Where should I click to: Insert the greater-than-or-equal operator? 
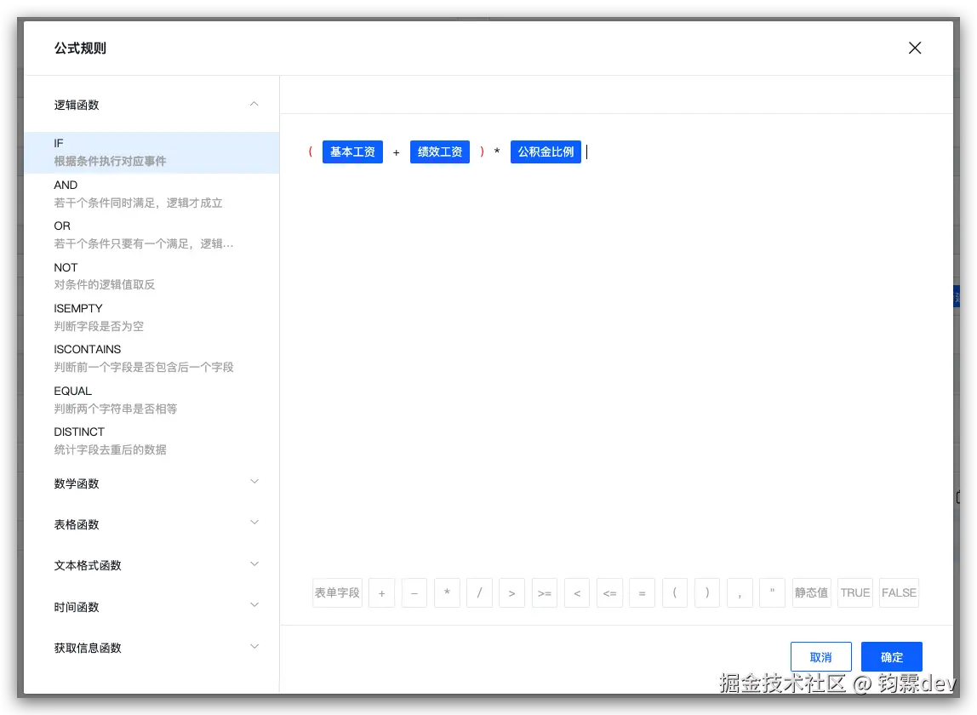click(x=545, y=592)
